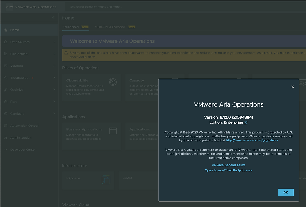
Task: Focus the search for object or metric field
Action: (122, 7)
